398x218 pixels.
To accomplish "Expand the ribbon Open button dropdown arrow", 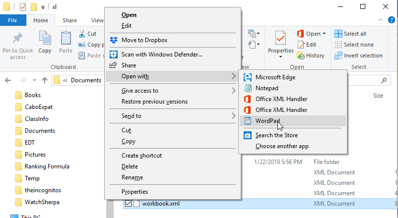I will pyautogui.click(x=324, y=34).
